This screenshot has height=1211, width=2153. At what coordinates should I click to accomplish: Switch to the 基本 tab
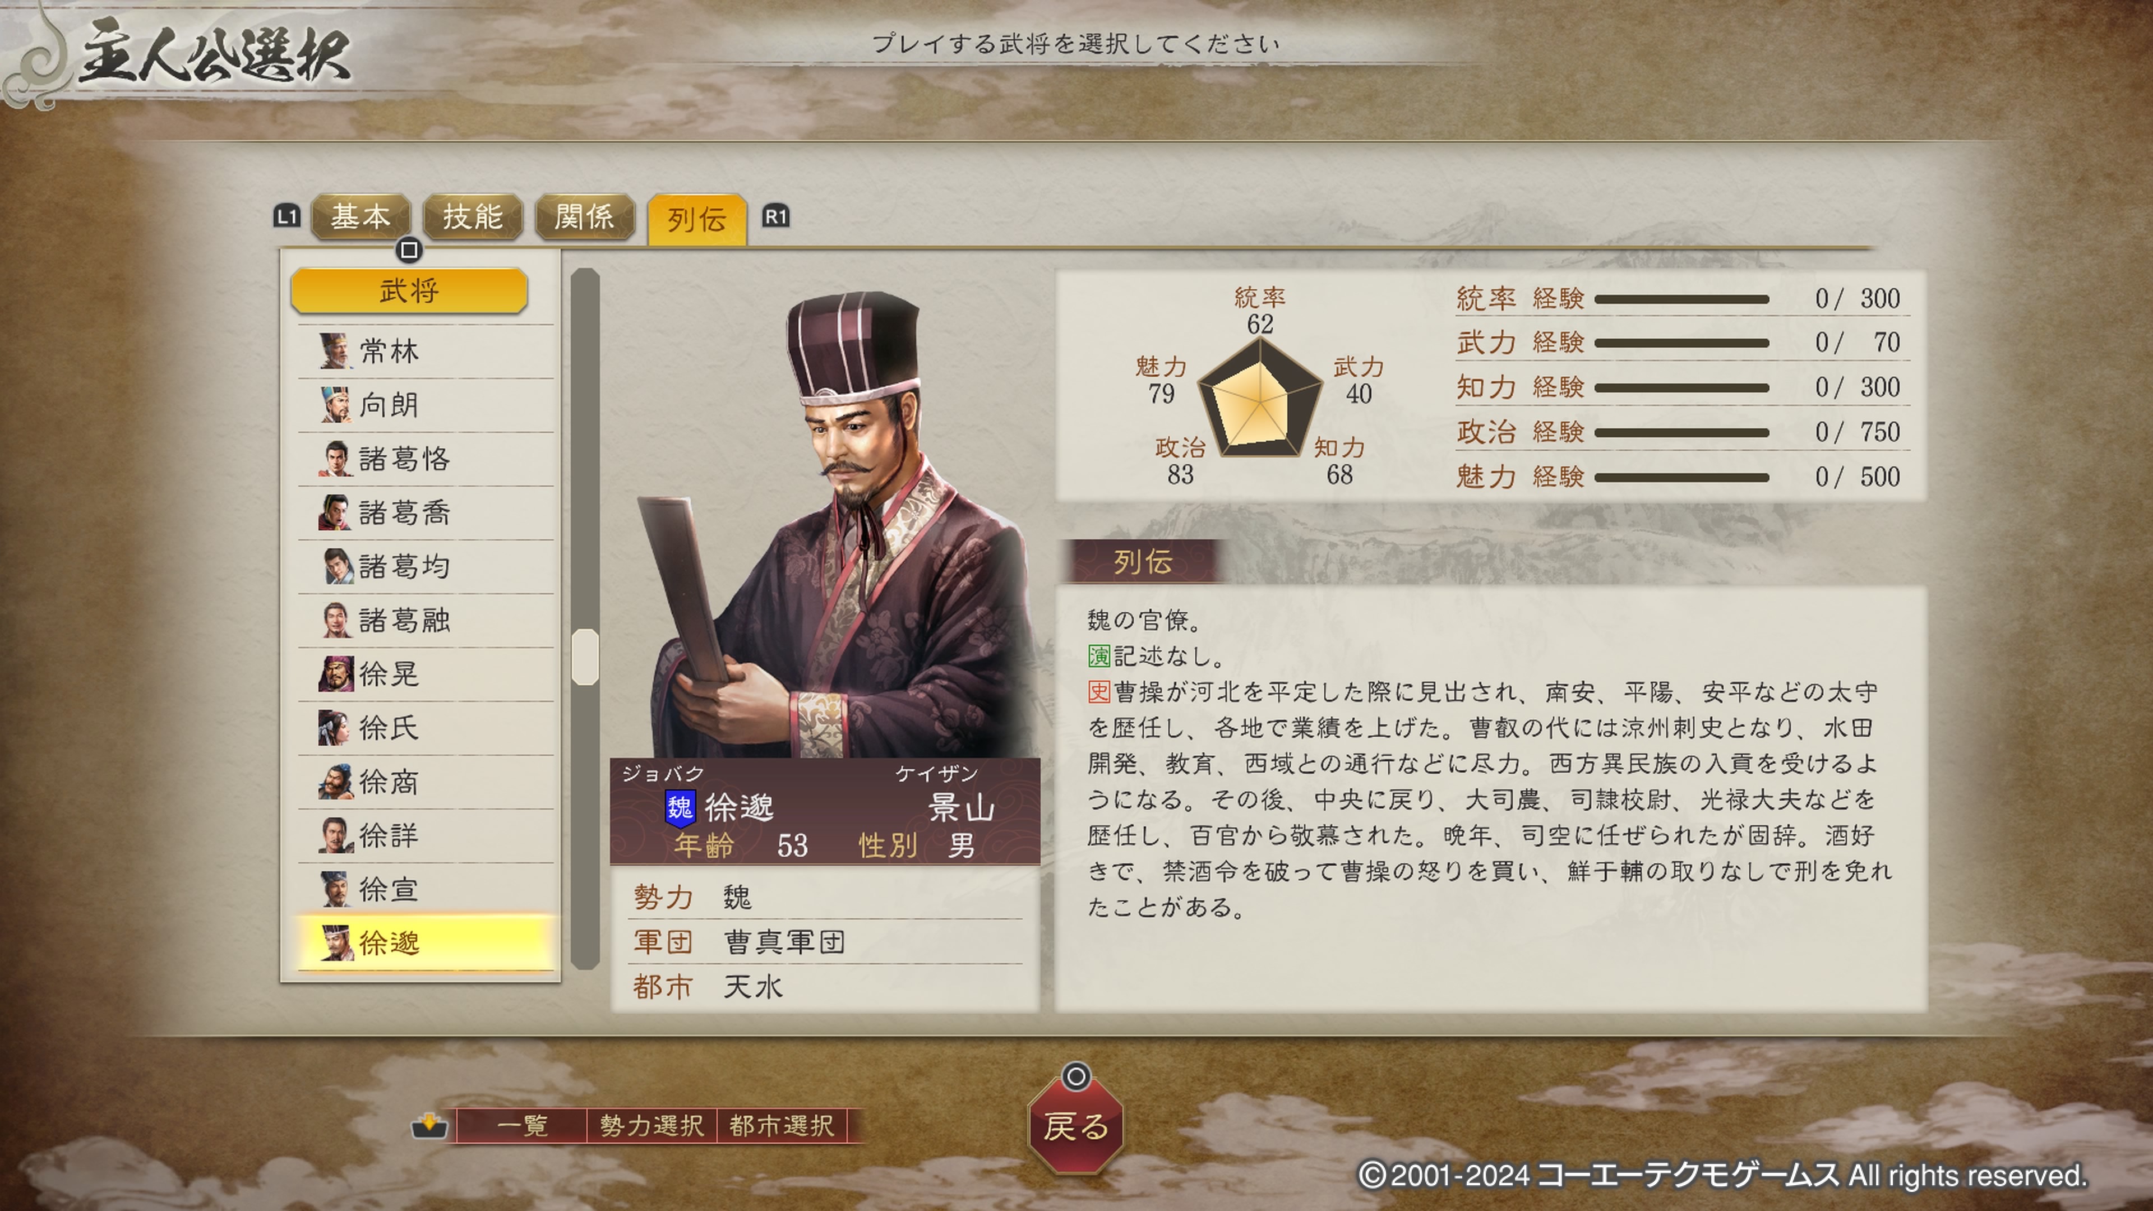coord(360,218)
